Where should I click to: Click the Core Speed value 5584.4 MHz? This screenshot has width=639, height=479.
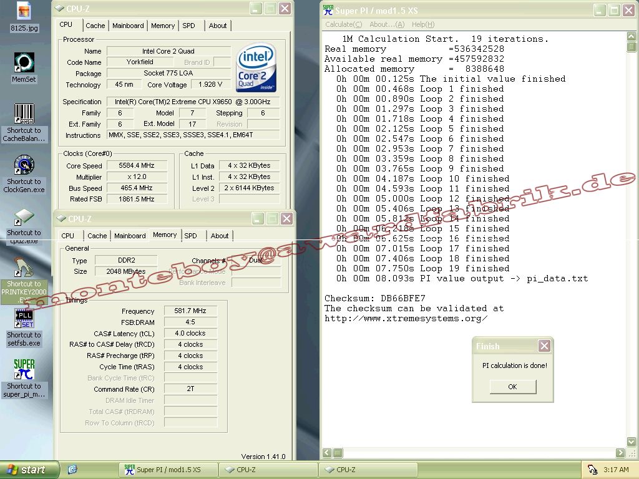pyautogui.click(x=137, y=165)
